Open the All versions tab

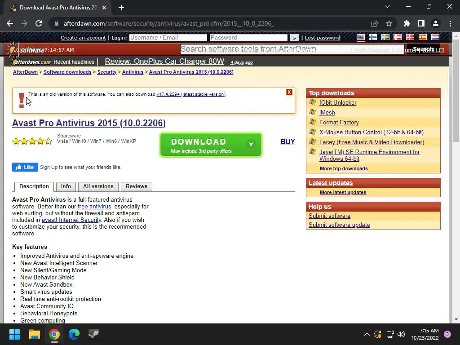(x=98, y=186)
